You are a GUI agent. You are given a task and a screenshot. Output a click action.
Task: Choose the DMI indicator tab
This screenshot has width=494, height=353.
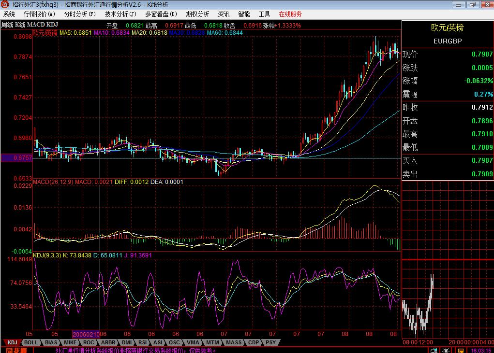click(x=127, y=342)
